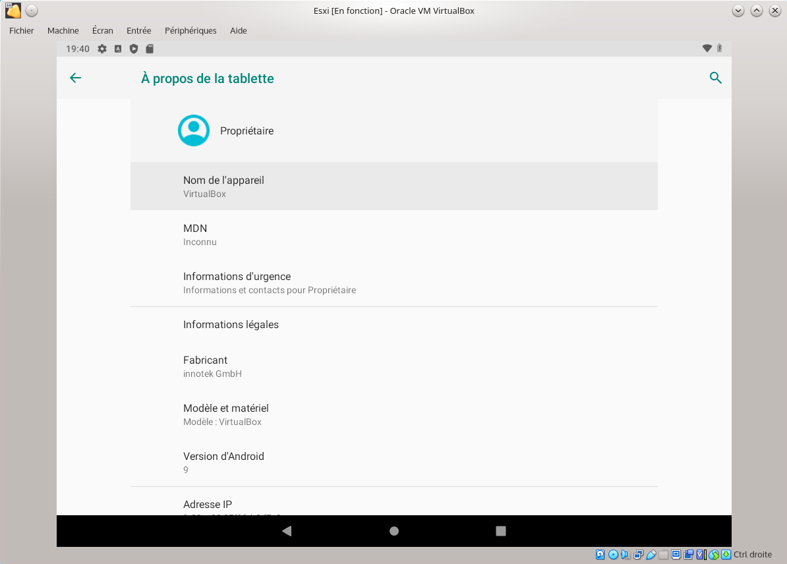Open Modèle et matériel entry
Viewport: 787px width, 564px height.
(394, 414)
